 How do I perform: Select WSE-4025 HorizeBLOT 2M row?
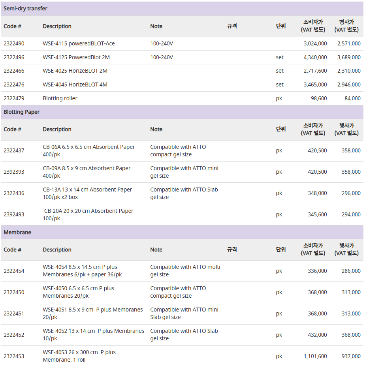(182, 71)
